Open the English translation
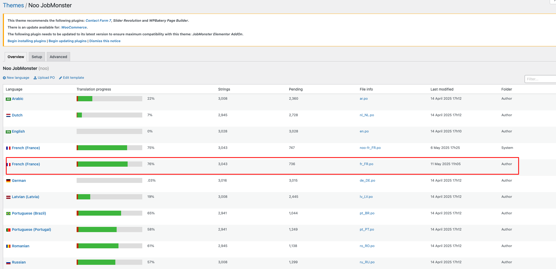This screenshot has width=556, height=269. (18, 131)
